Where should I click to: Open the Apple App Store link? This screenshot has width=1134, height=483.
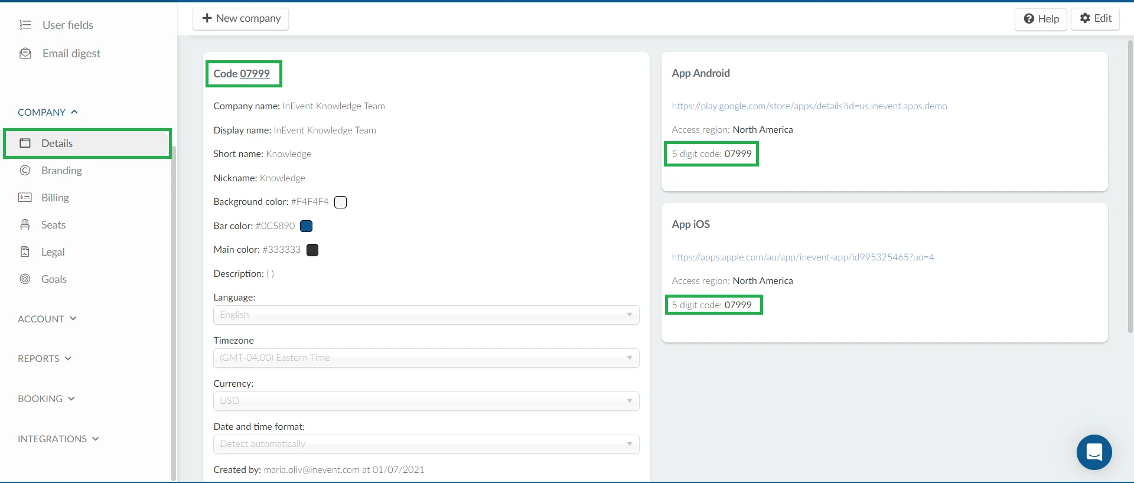[803, 257]
